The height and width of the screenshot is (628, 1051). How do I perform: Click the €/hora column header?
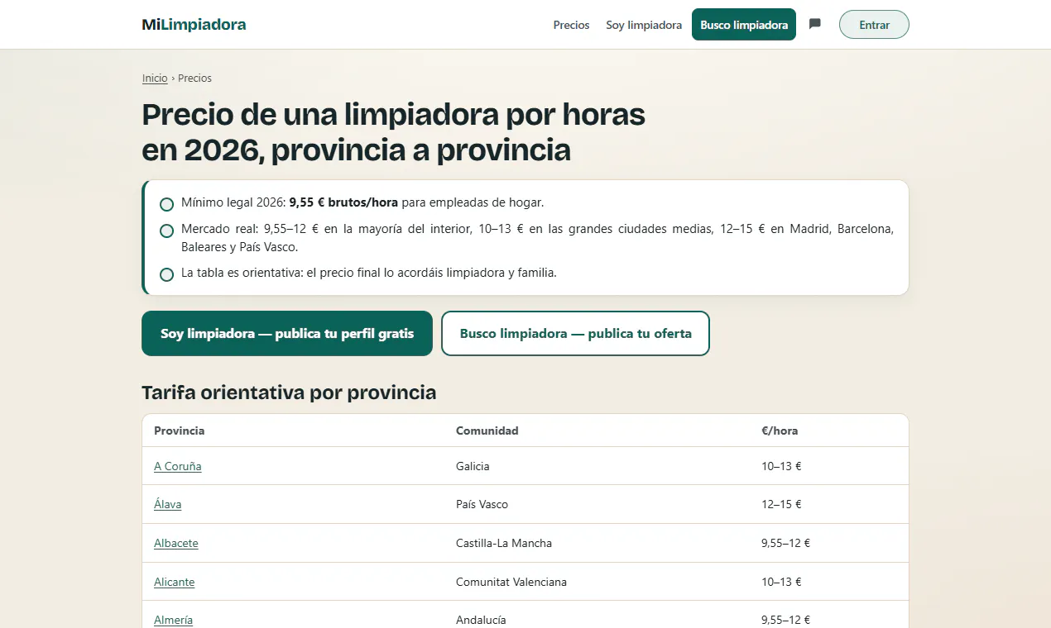click(x=780, y=431)
